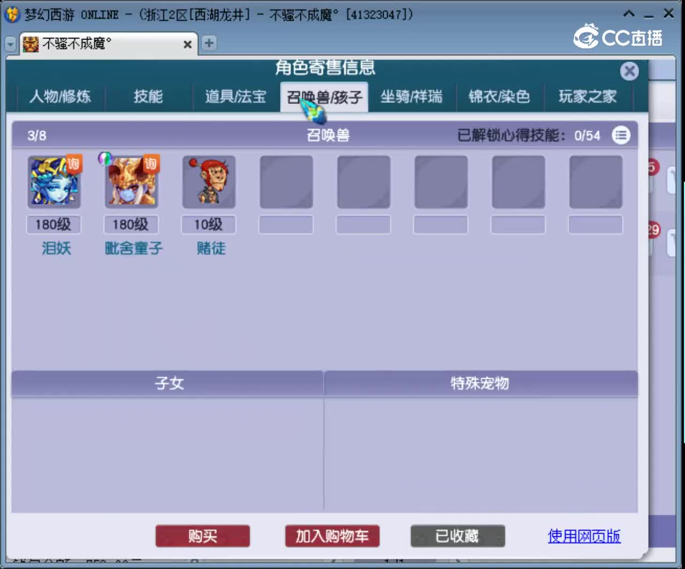Add a new tab with plus button
Screen dimensions: 685x569
[209, 43]
